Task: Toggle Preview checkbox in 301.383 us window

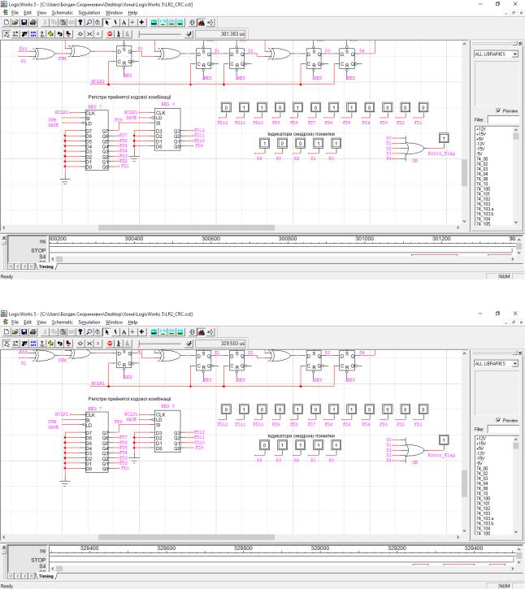Action: tap(498, 110)
